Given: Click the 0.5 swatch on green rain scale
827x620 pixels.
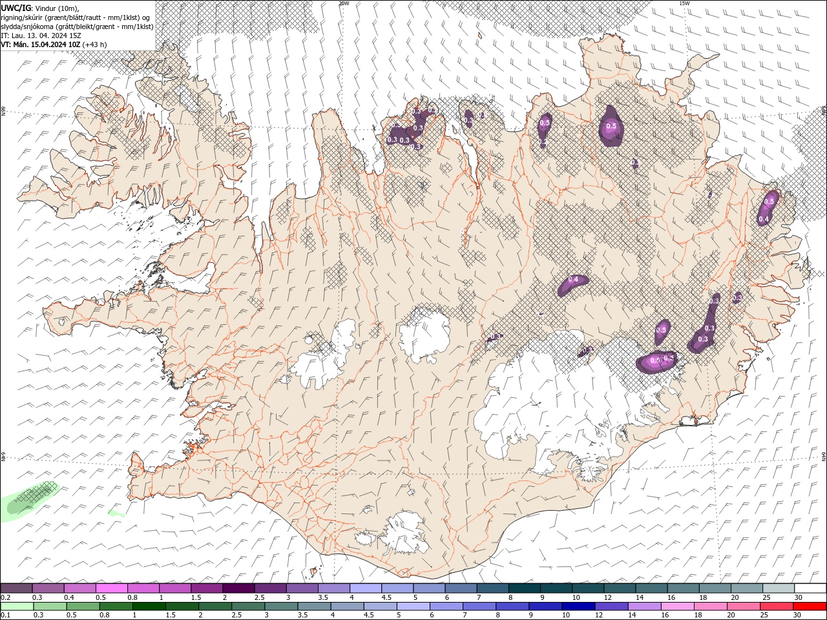Looking at the screenshot, I should [x=83, y=606].
